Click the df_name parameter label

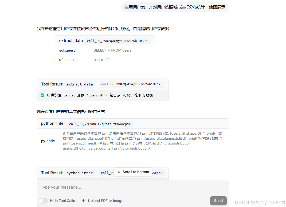pos(66,60)
